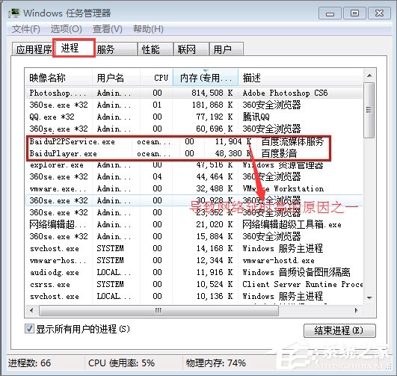Click the vertical scrollbar down arrow

point(369,298)
